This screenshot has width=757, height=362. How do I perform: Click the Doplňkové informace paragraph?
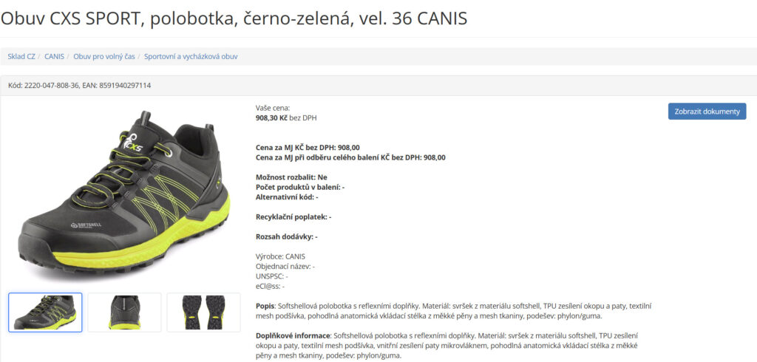point(450,344)
